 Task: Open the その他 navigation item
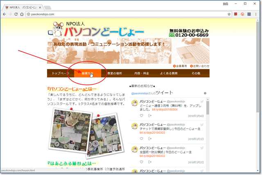[x=196, y=73]
